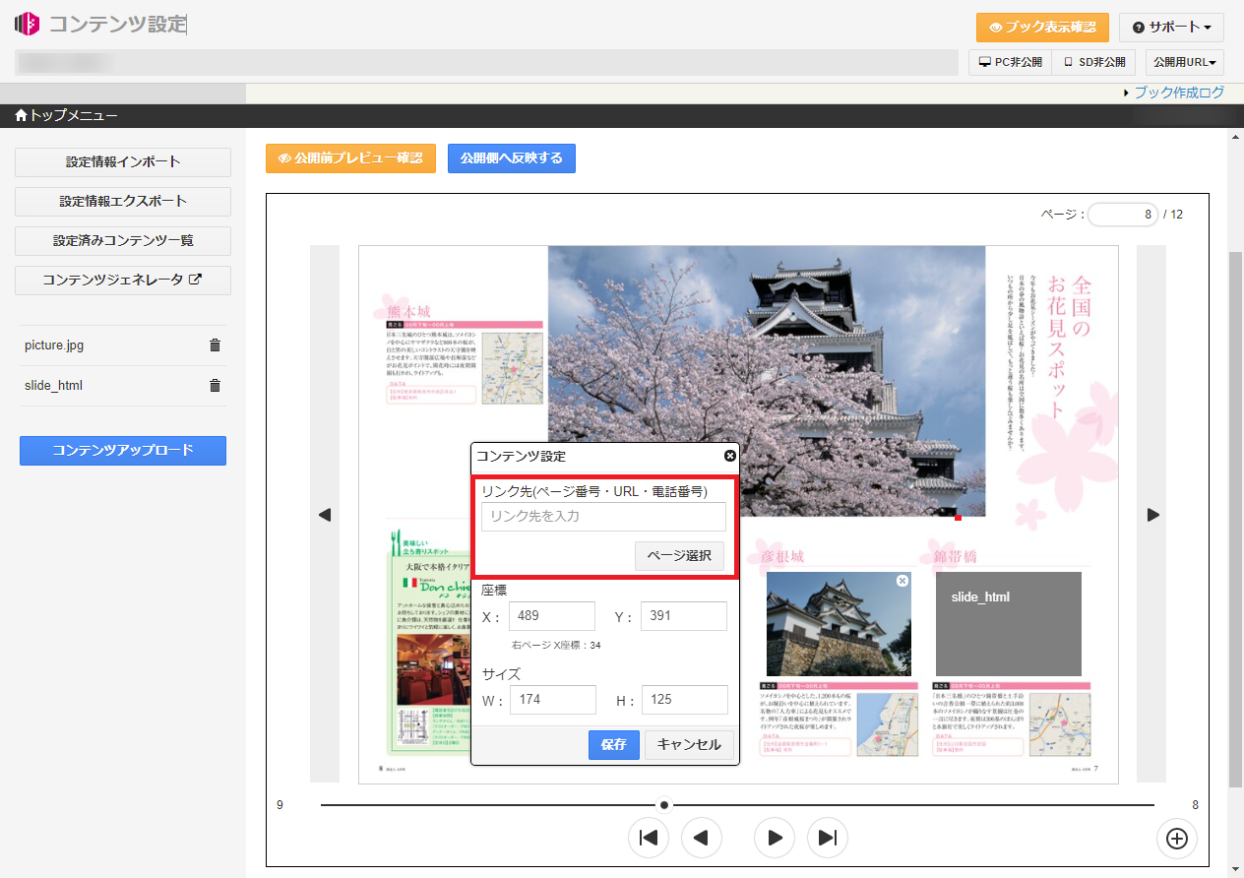Jump to the first page button
The image size is (1244, 878).
[648, 838]
